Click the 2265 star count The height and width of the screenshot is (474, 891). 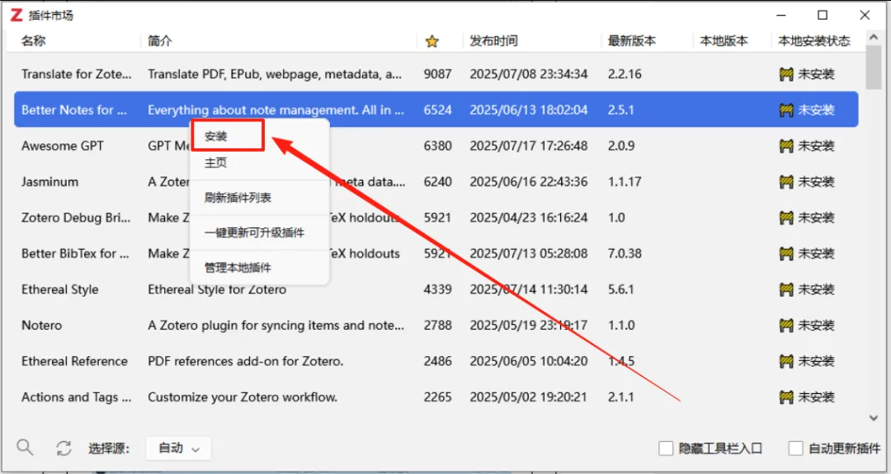coord(437,397)
